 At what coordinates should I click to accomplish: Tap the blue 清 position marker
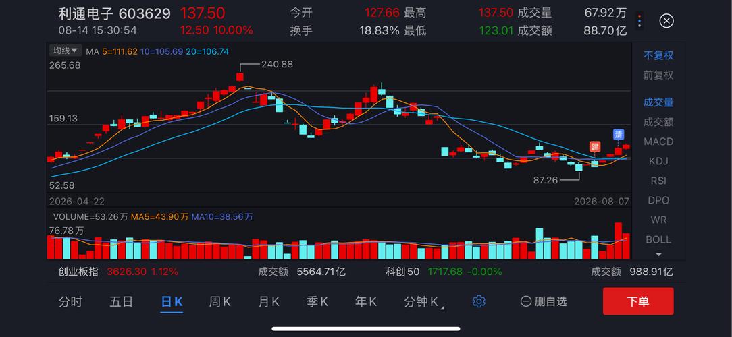click(x=619, y=135)
